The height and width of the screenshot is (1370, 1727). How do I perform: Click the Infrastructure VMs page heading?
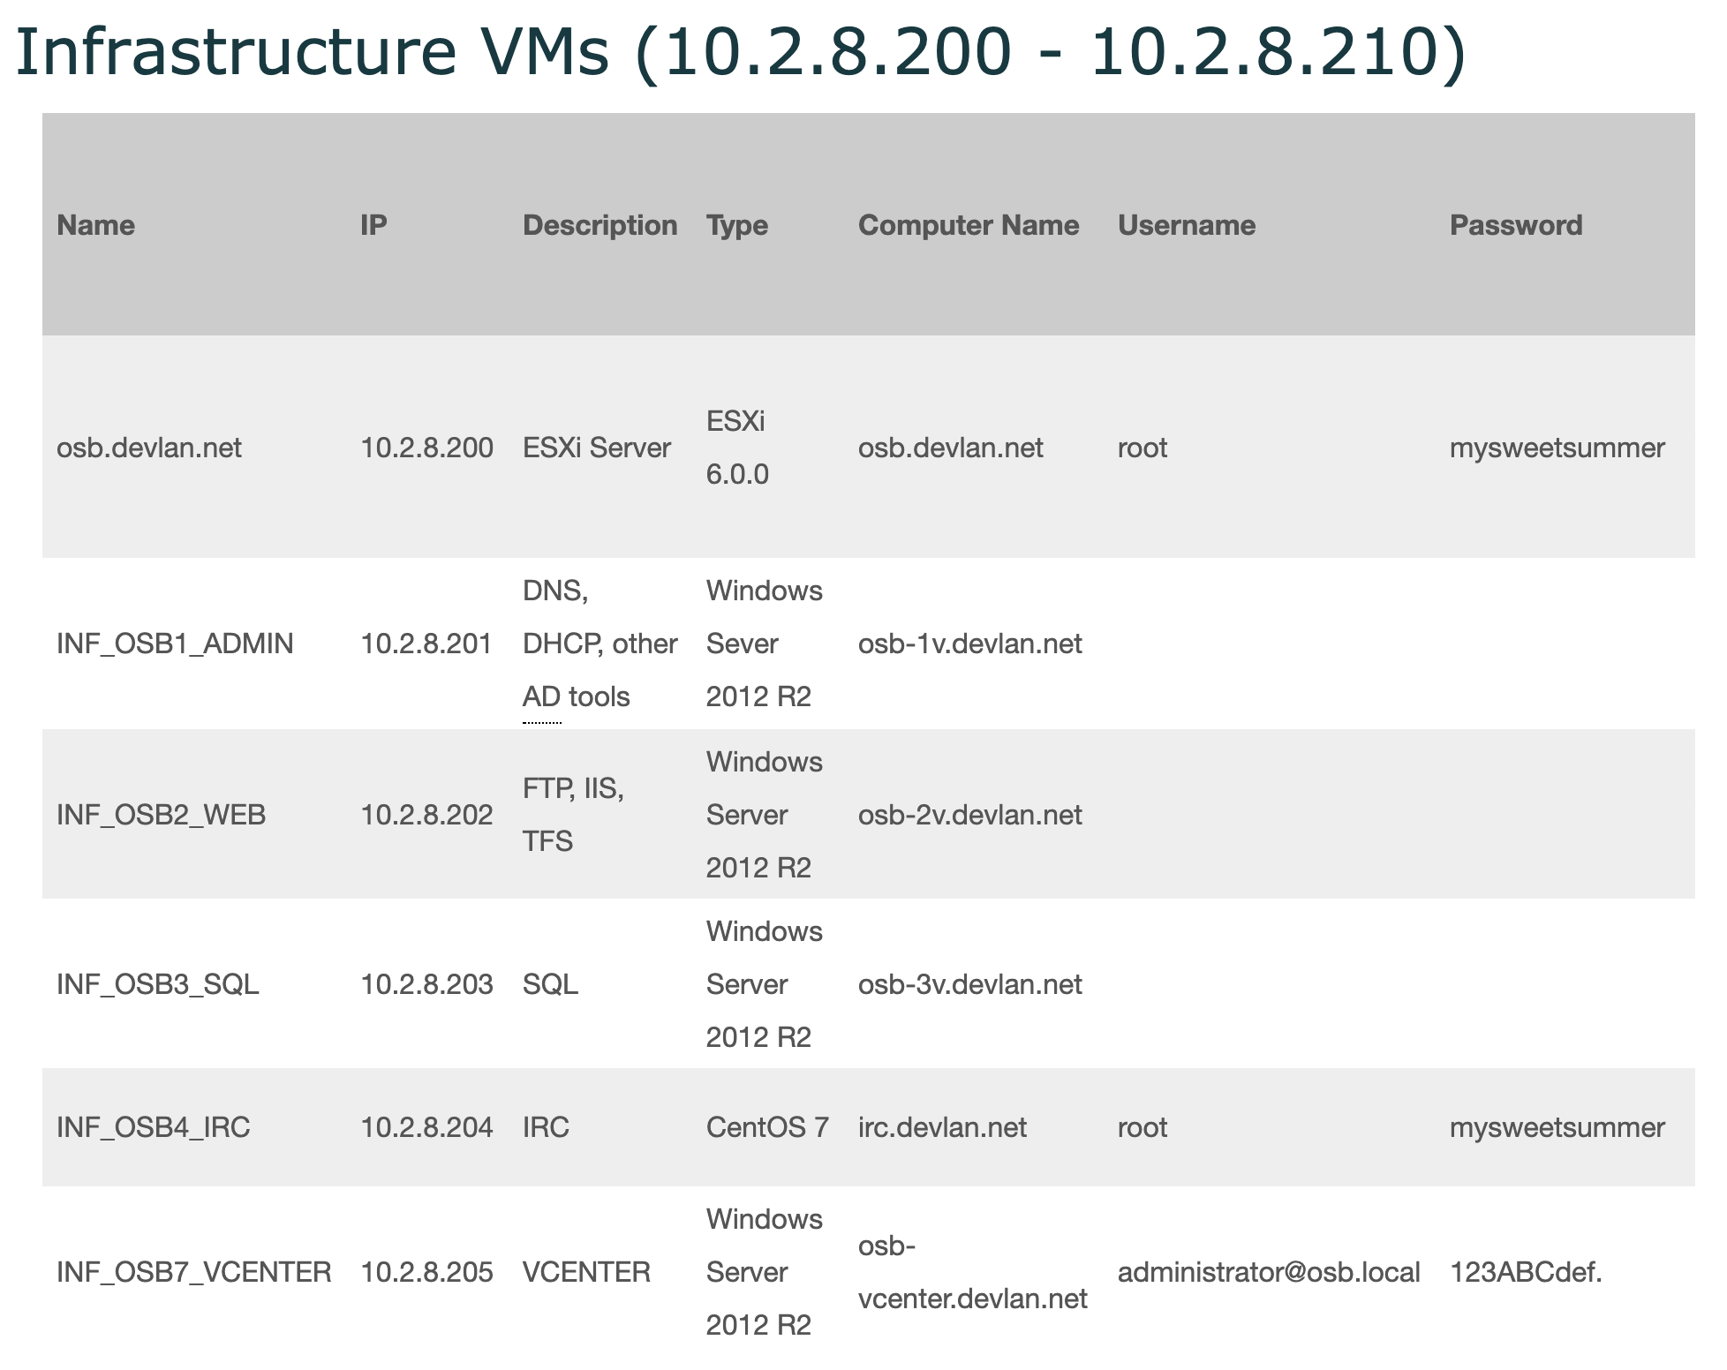pos(740,53)
